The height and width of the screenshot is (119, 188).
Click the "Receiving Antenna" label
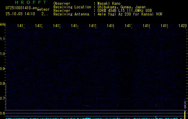(71, 14)
